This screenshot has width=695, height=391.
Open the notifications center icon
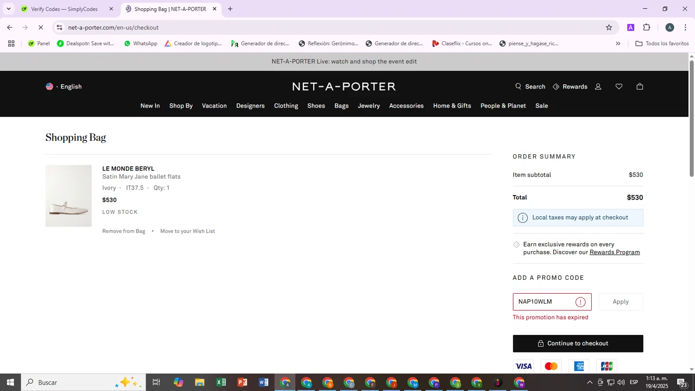coord(682,383)
